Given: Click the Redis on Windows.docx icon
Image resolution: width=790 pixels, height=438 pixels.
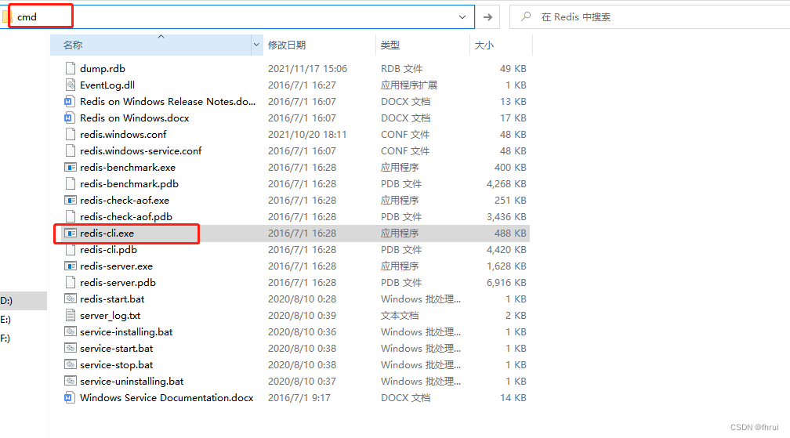Looking at the screenshot, I should 70,118.
